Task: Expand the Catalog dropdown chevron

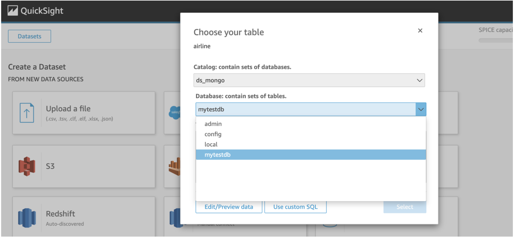Action: (419, 80)
